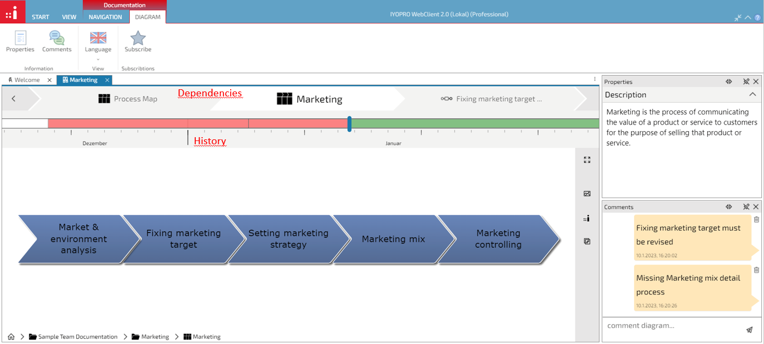This screenshot has height=344, width=764.
Task: Click the shrink arrows icon in title bar
Action: (738, 18)
